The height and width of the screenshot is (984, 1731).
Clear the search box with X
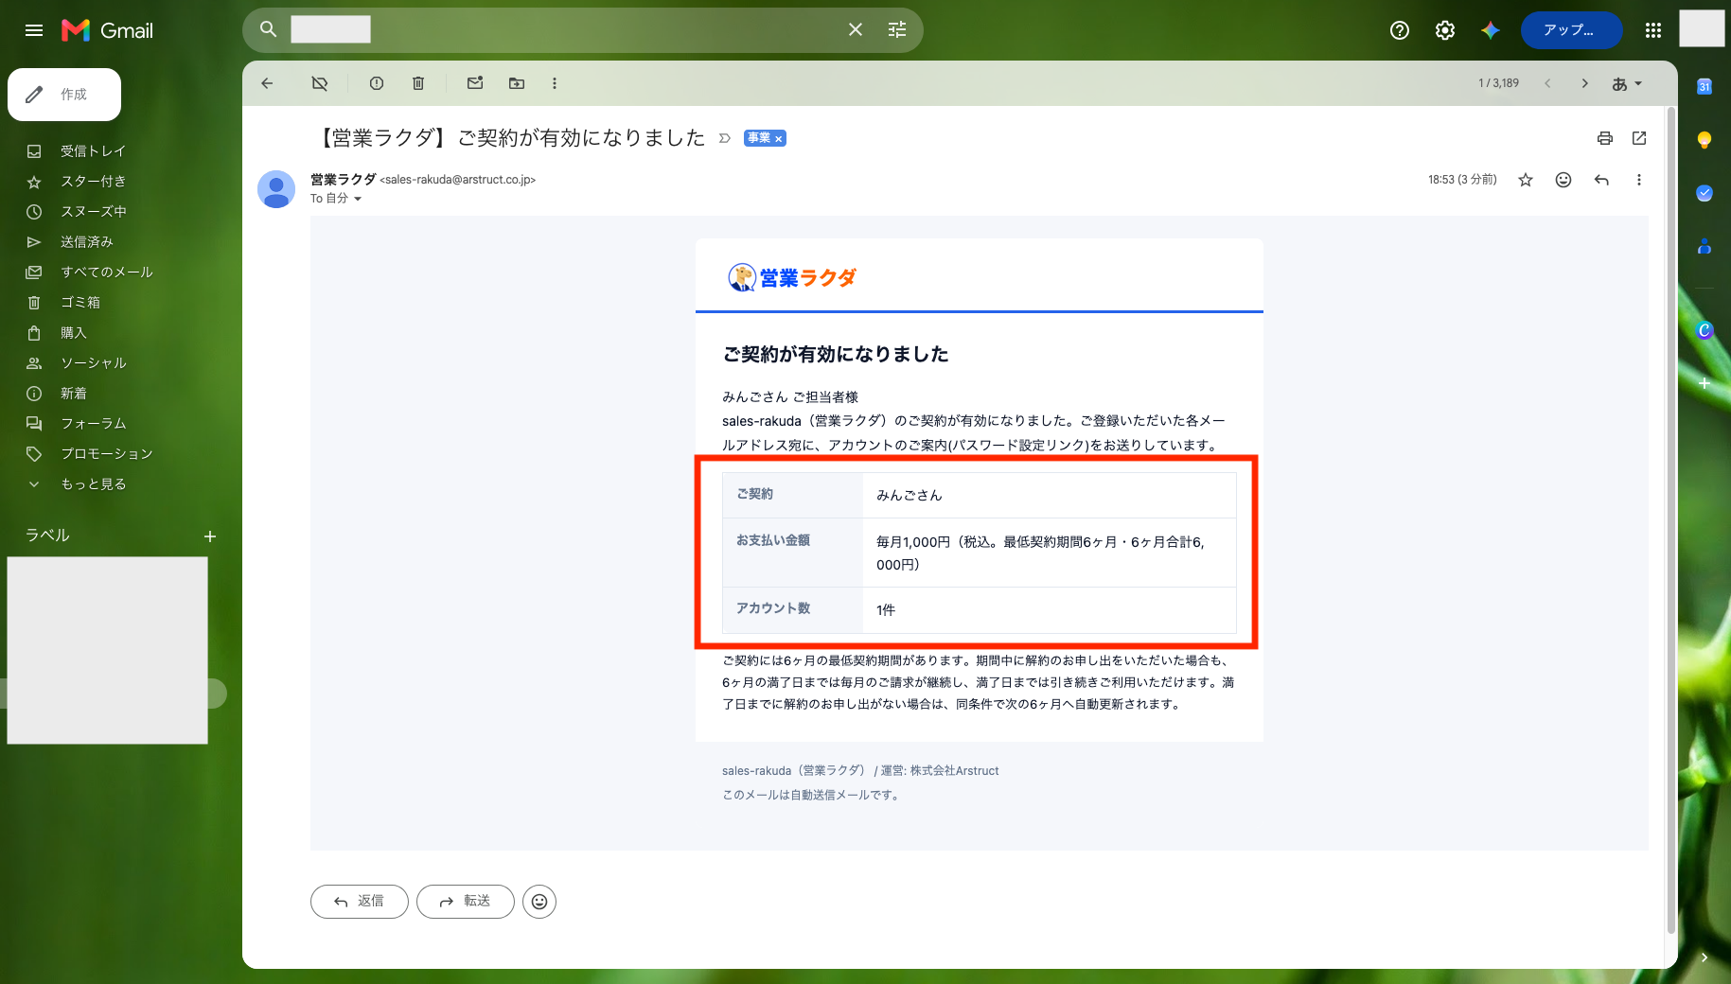[856, 29]
